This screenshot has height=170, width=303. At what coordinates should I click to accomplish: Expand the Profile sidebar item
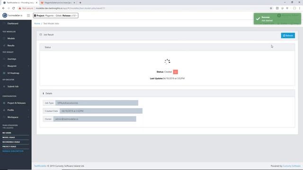coord(10,110)
